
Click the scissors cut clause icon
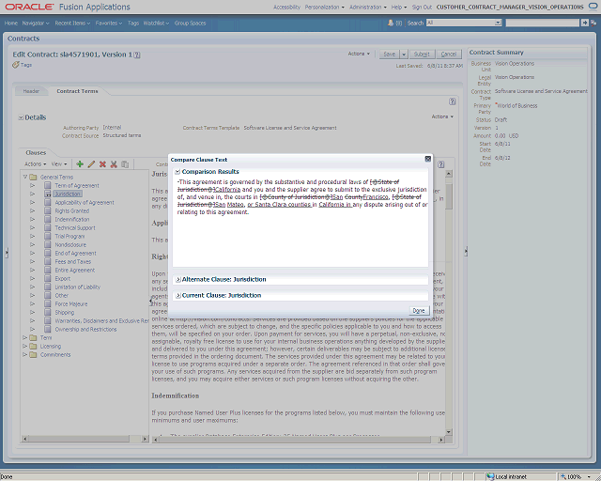(x=114, y=164)
